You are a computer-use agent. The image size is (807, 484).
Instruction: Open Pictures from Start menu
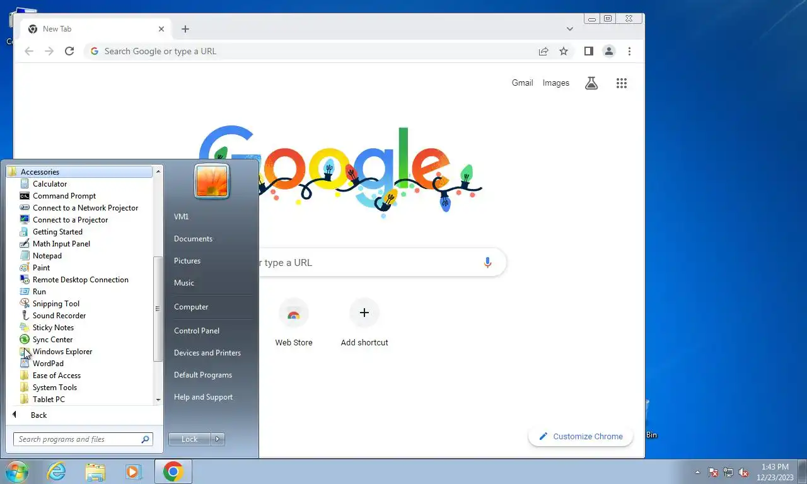187,261
